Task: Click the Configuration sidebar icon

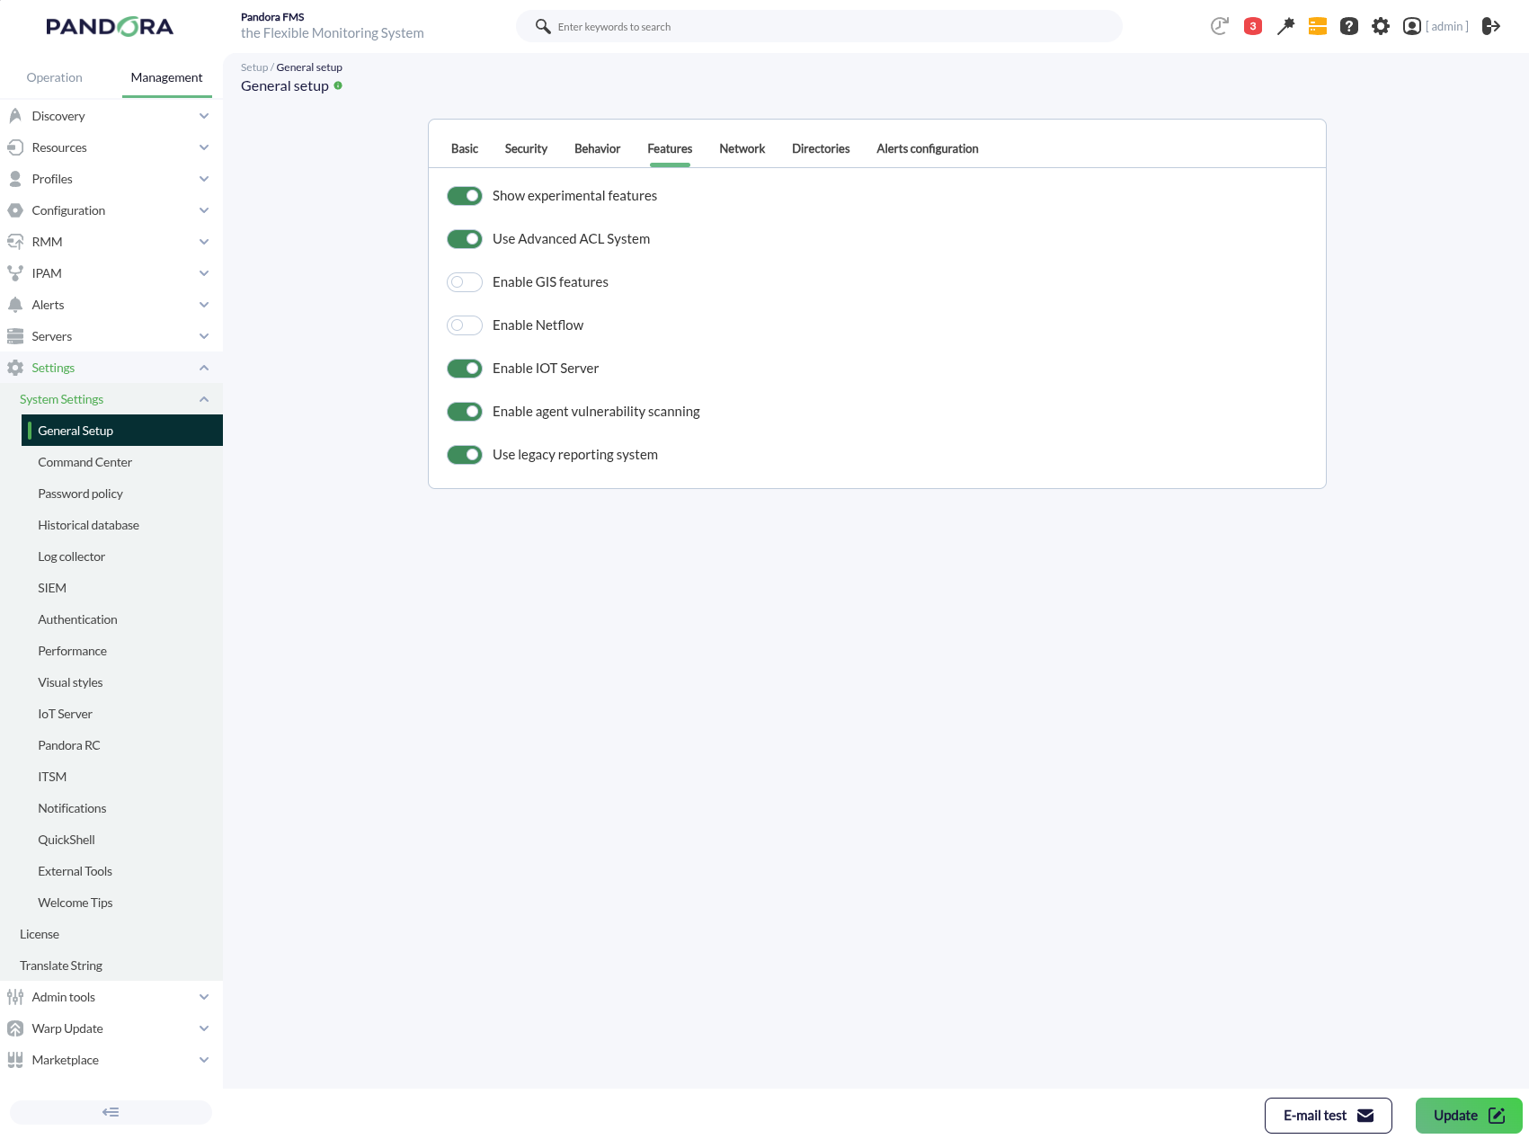Action: pos(15,210)
